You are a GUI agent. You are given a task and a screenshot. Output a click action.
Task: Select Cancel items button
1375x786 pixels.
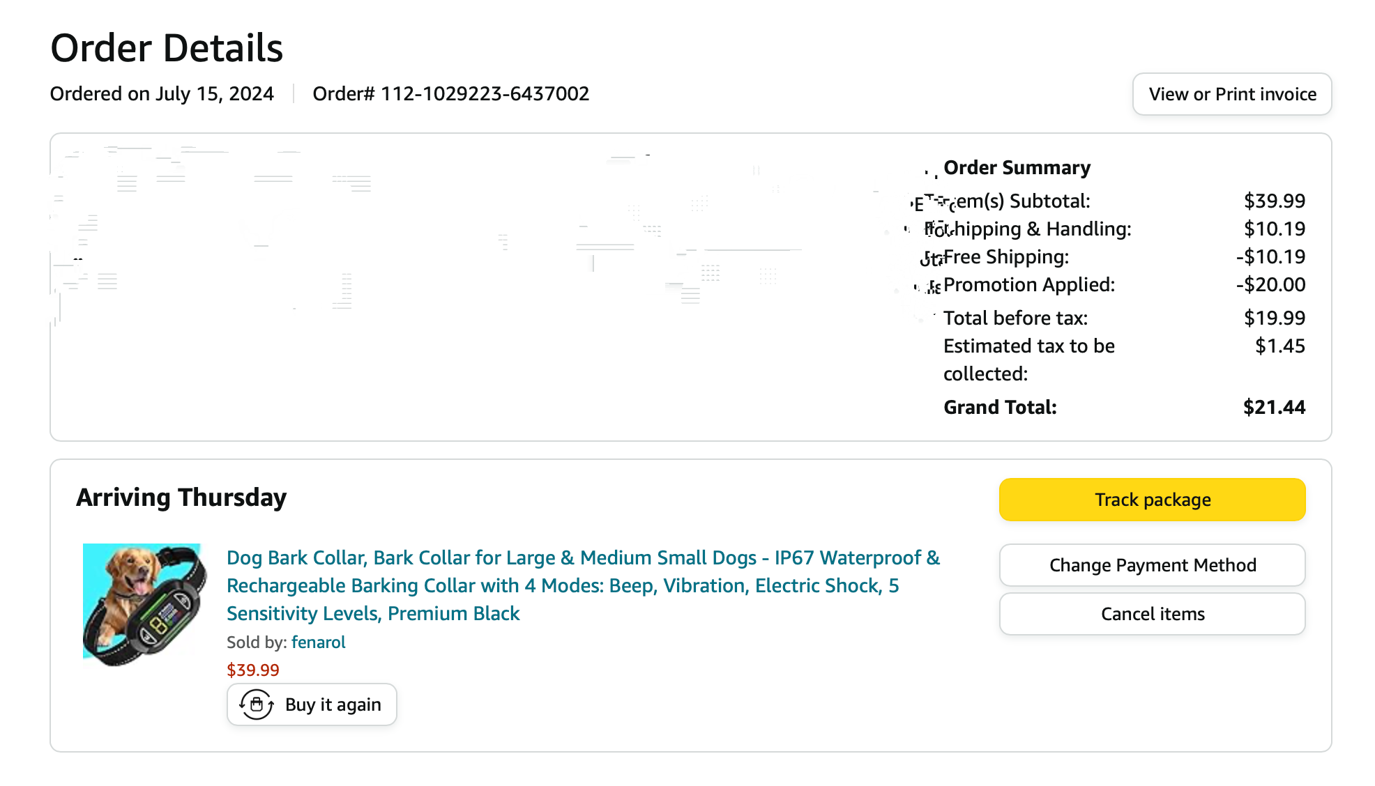pos(1152,614)
